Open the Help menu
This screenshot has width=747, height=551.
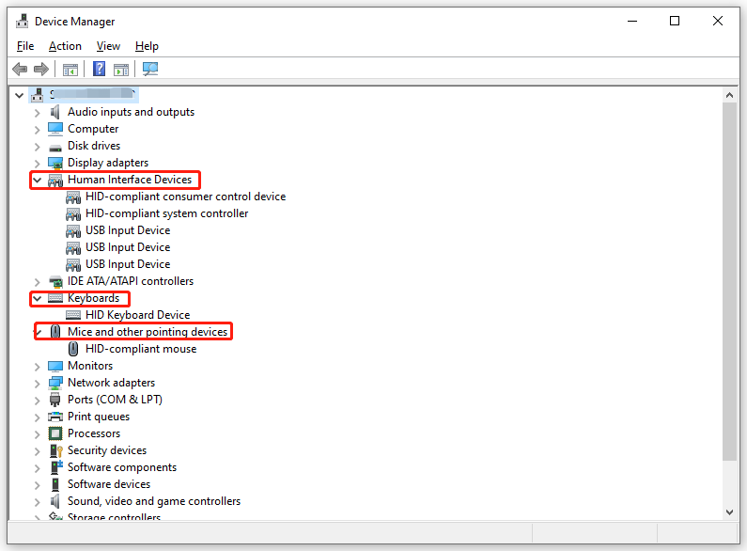point(147,46)
